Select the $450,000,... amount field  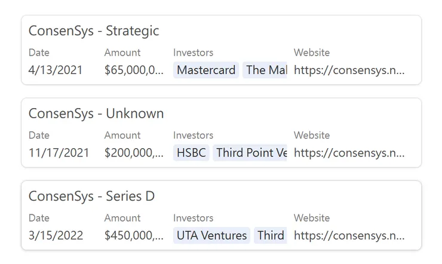pyautogui.click(x=134, y=235)
